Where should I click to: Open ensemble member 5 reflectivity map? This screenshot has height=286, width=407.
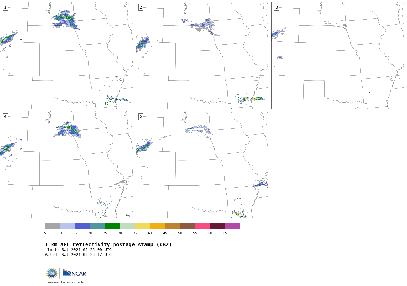point(202,164)
